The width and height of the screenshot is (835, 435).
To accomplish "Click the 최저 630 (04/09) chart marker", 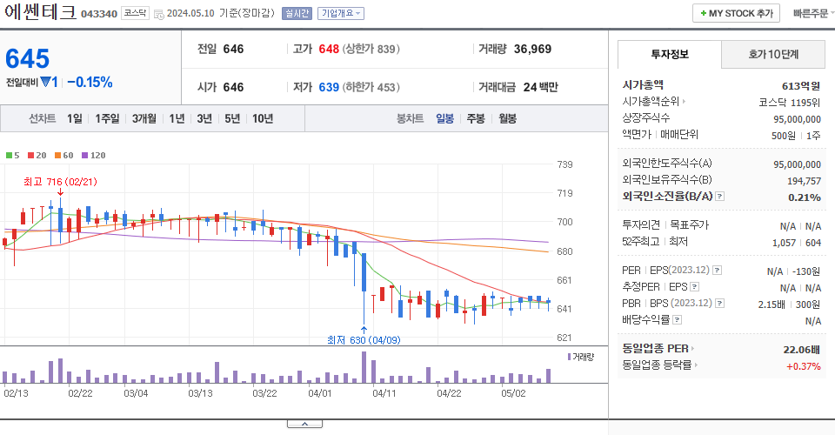I will coord(364,339).
